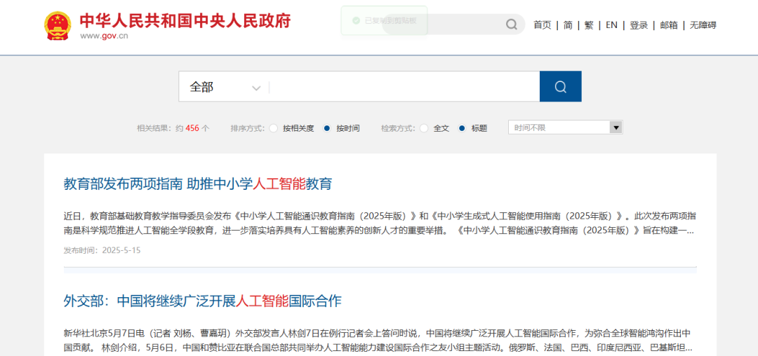Image resolution: width=758 pixels, height=356 pixels.
Task: Click the green checkmark in copied notification
Action: point(356,21)
